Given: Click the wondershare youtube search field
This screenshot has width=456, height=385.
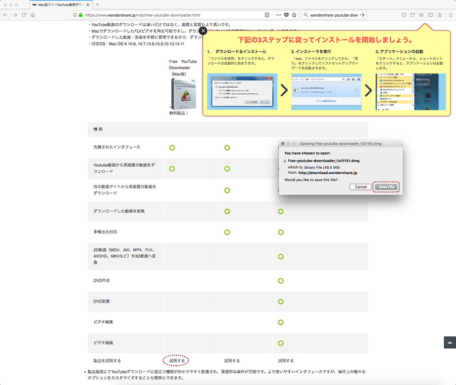Looking at the screenshot, I should (x=333, y=15).
